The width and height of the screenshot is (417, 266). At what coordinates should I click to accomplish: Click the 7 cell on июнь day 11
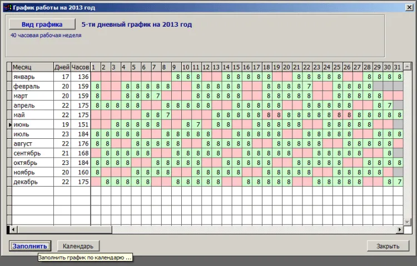[196, 124]
